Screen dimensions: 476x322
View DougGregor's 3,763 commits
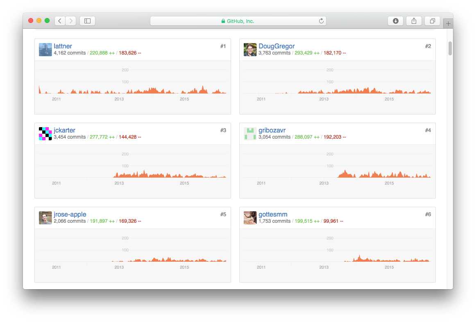pyautogui.click(x=274, y=53)
